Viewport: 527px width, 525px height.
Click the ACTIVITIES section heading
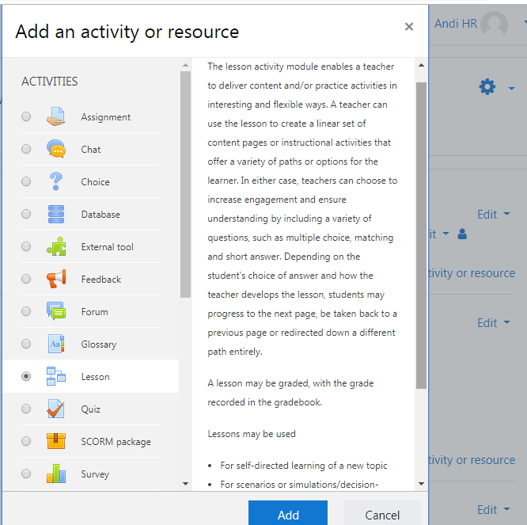click(x=49, y=82)
